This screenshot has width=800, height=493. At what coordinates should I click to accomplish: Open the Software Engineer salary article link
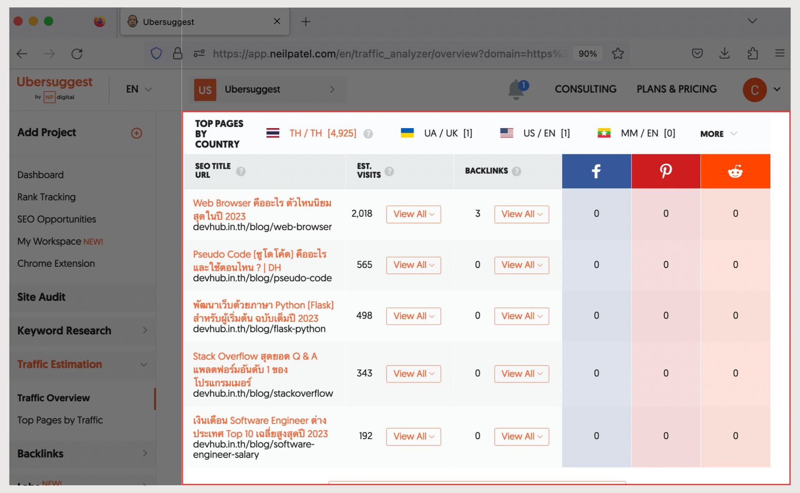(261, 427)
